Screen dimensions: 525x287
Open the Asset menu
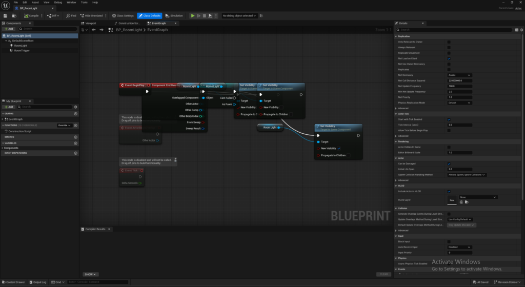pyautogui.click(x=35, y=3)
